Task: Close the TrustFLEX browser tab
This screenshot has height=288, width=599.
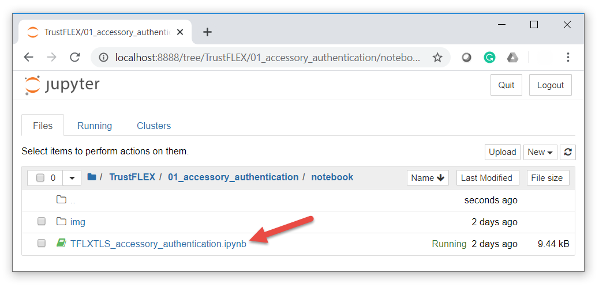Action: click(180, 32)
